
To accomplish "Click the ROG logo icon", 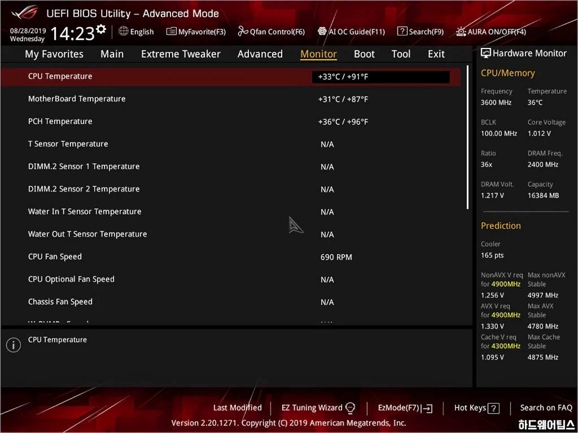I will [25, 14].
